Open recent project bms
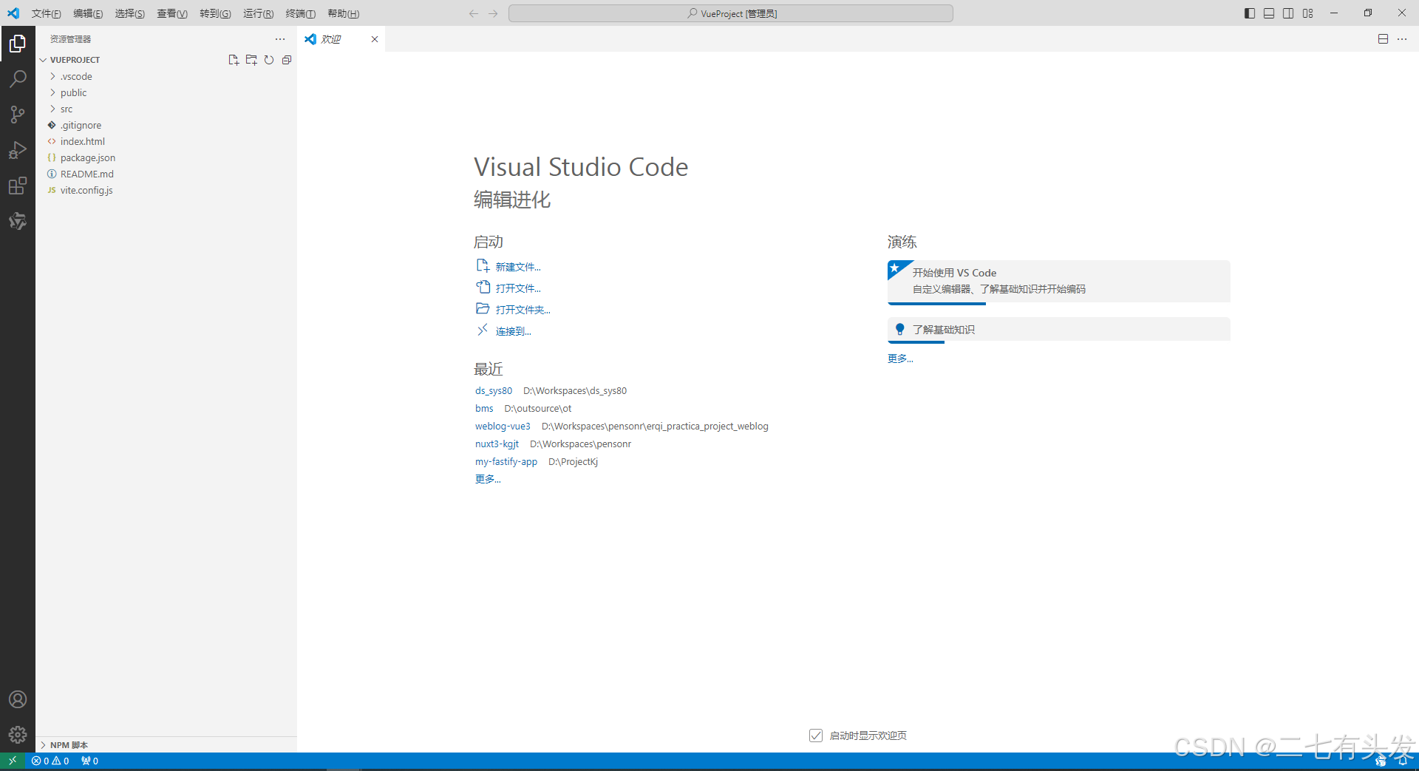1419x771 pixels. (x=484, y=408)
